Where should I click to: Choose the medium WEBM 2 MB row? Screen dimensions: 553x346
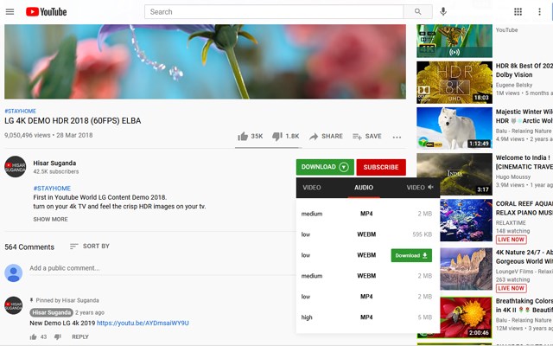[x=366, y=276]
